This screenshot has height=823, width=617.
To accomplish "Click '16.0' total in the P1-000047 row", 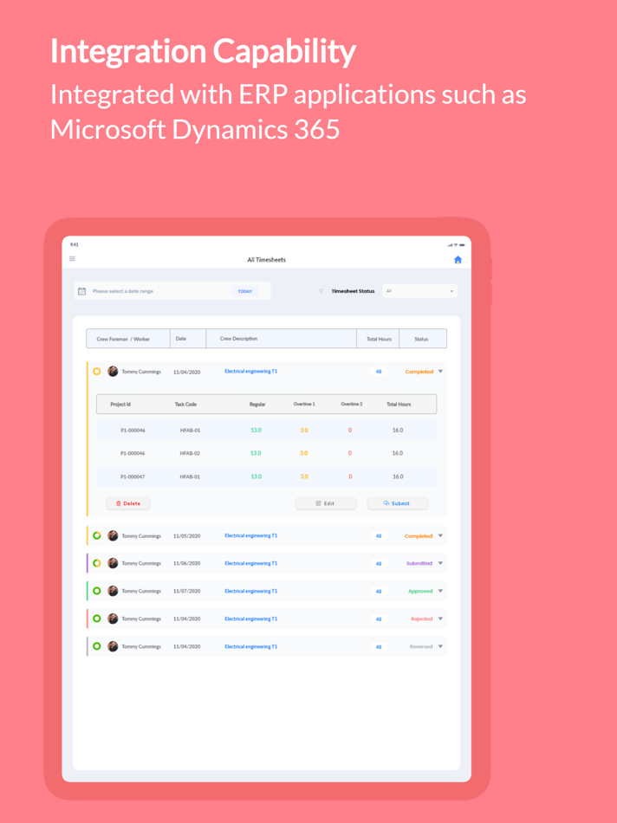I will pos(398,476).
